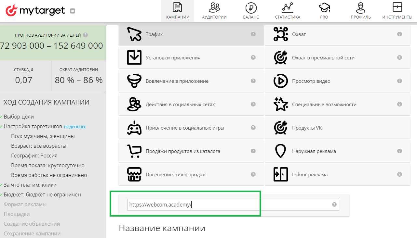Click the Возраст: все возрасты entry
The height and width of the screenshot is (238, 417).
point(39,146)
